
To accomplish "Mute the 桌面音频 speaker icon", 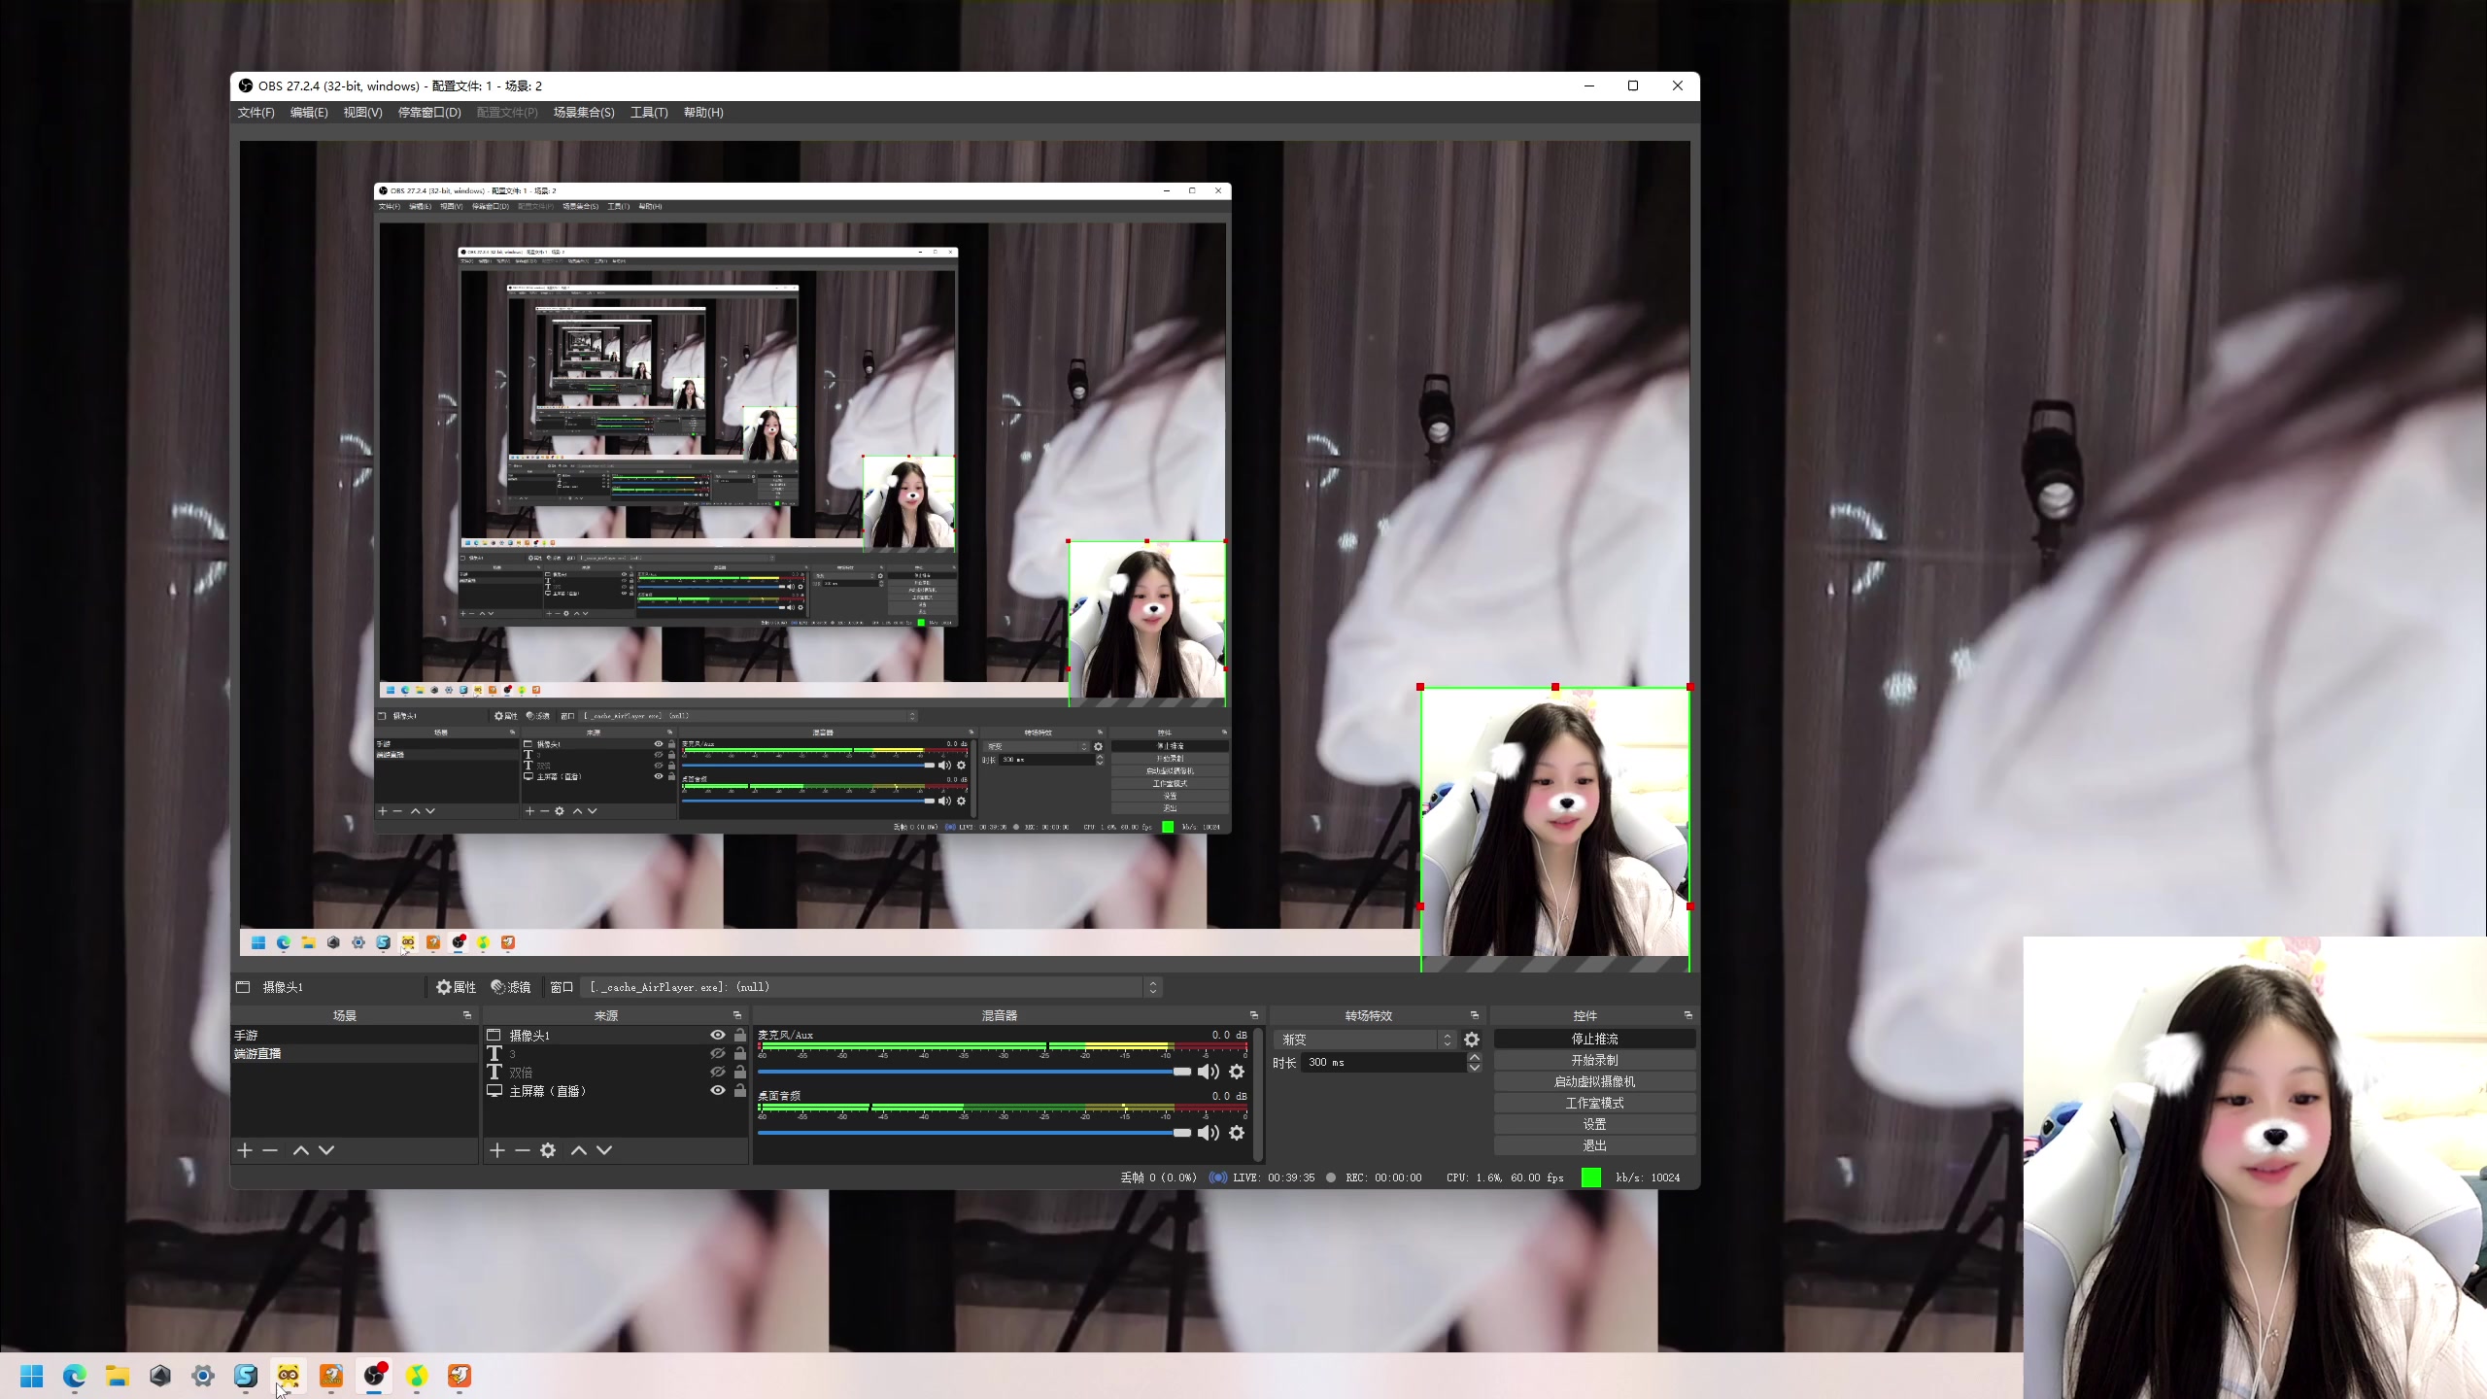I will tap(1208, 1133).
